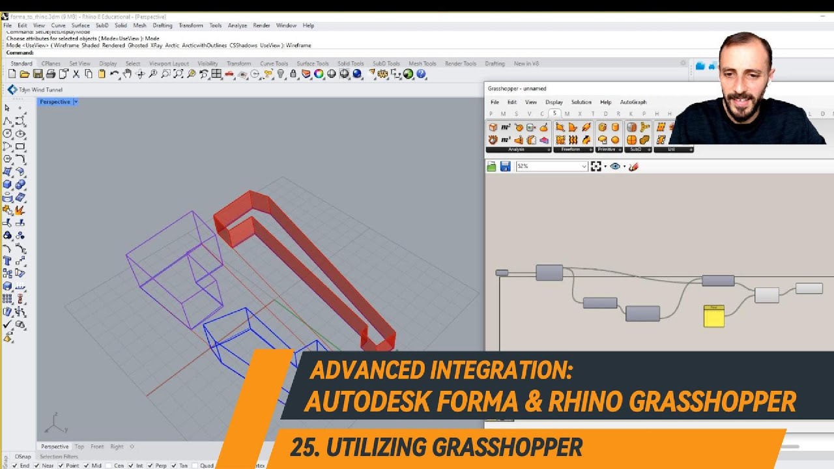Click Grasshopper Area m² component icon
The height and width of the screenshot is (469, 834).
[x=506, y=127]
